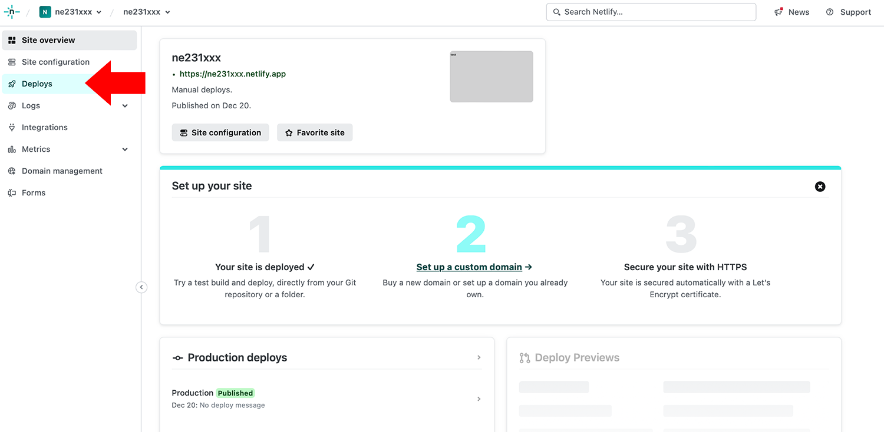Image resolution: width=884 pixels, height=432 pixels.
Task: Select Site overview in sidebar
Action: [70, 40]
